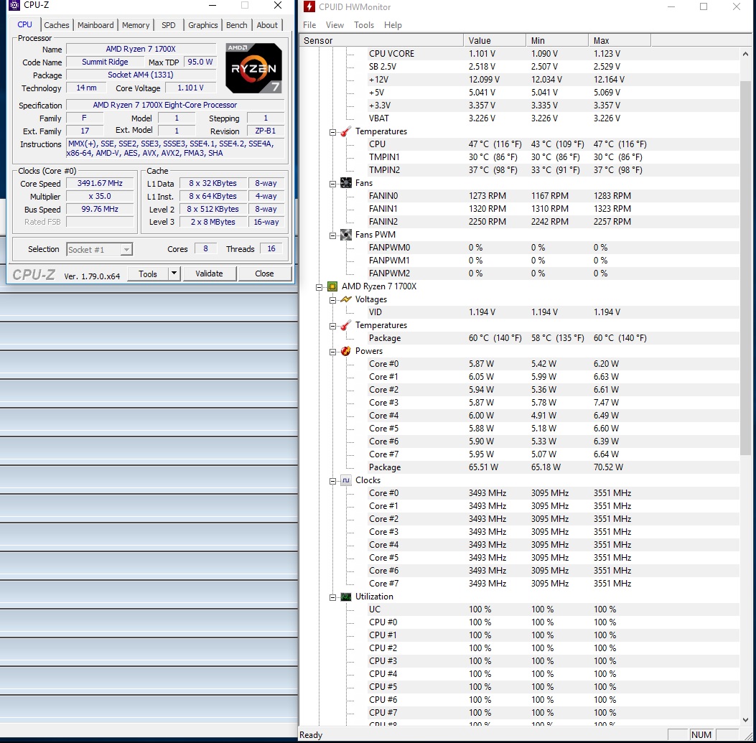
Task: Click the AMD Ryzen 7 logo image
Action: point(253,68)
